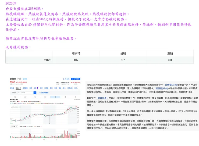Open the 「鈔錢部署」 link in article
Screen dimensions: 199x146
pyautogui.click(x=102, y=98)
